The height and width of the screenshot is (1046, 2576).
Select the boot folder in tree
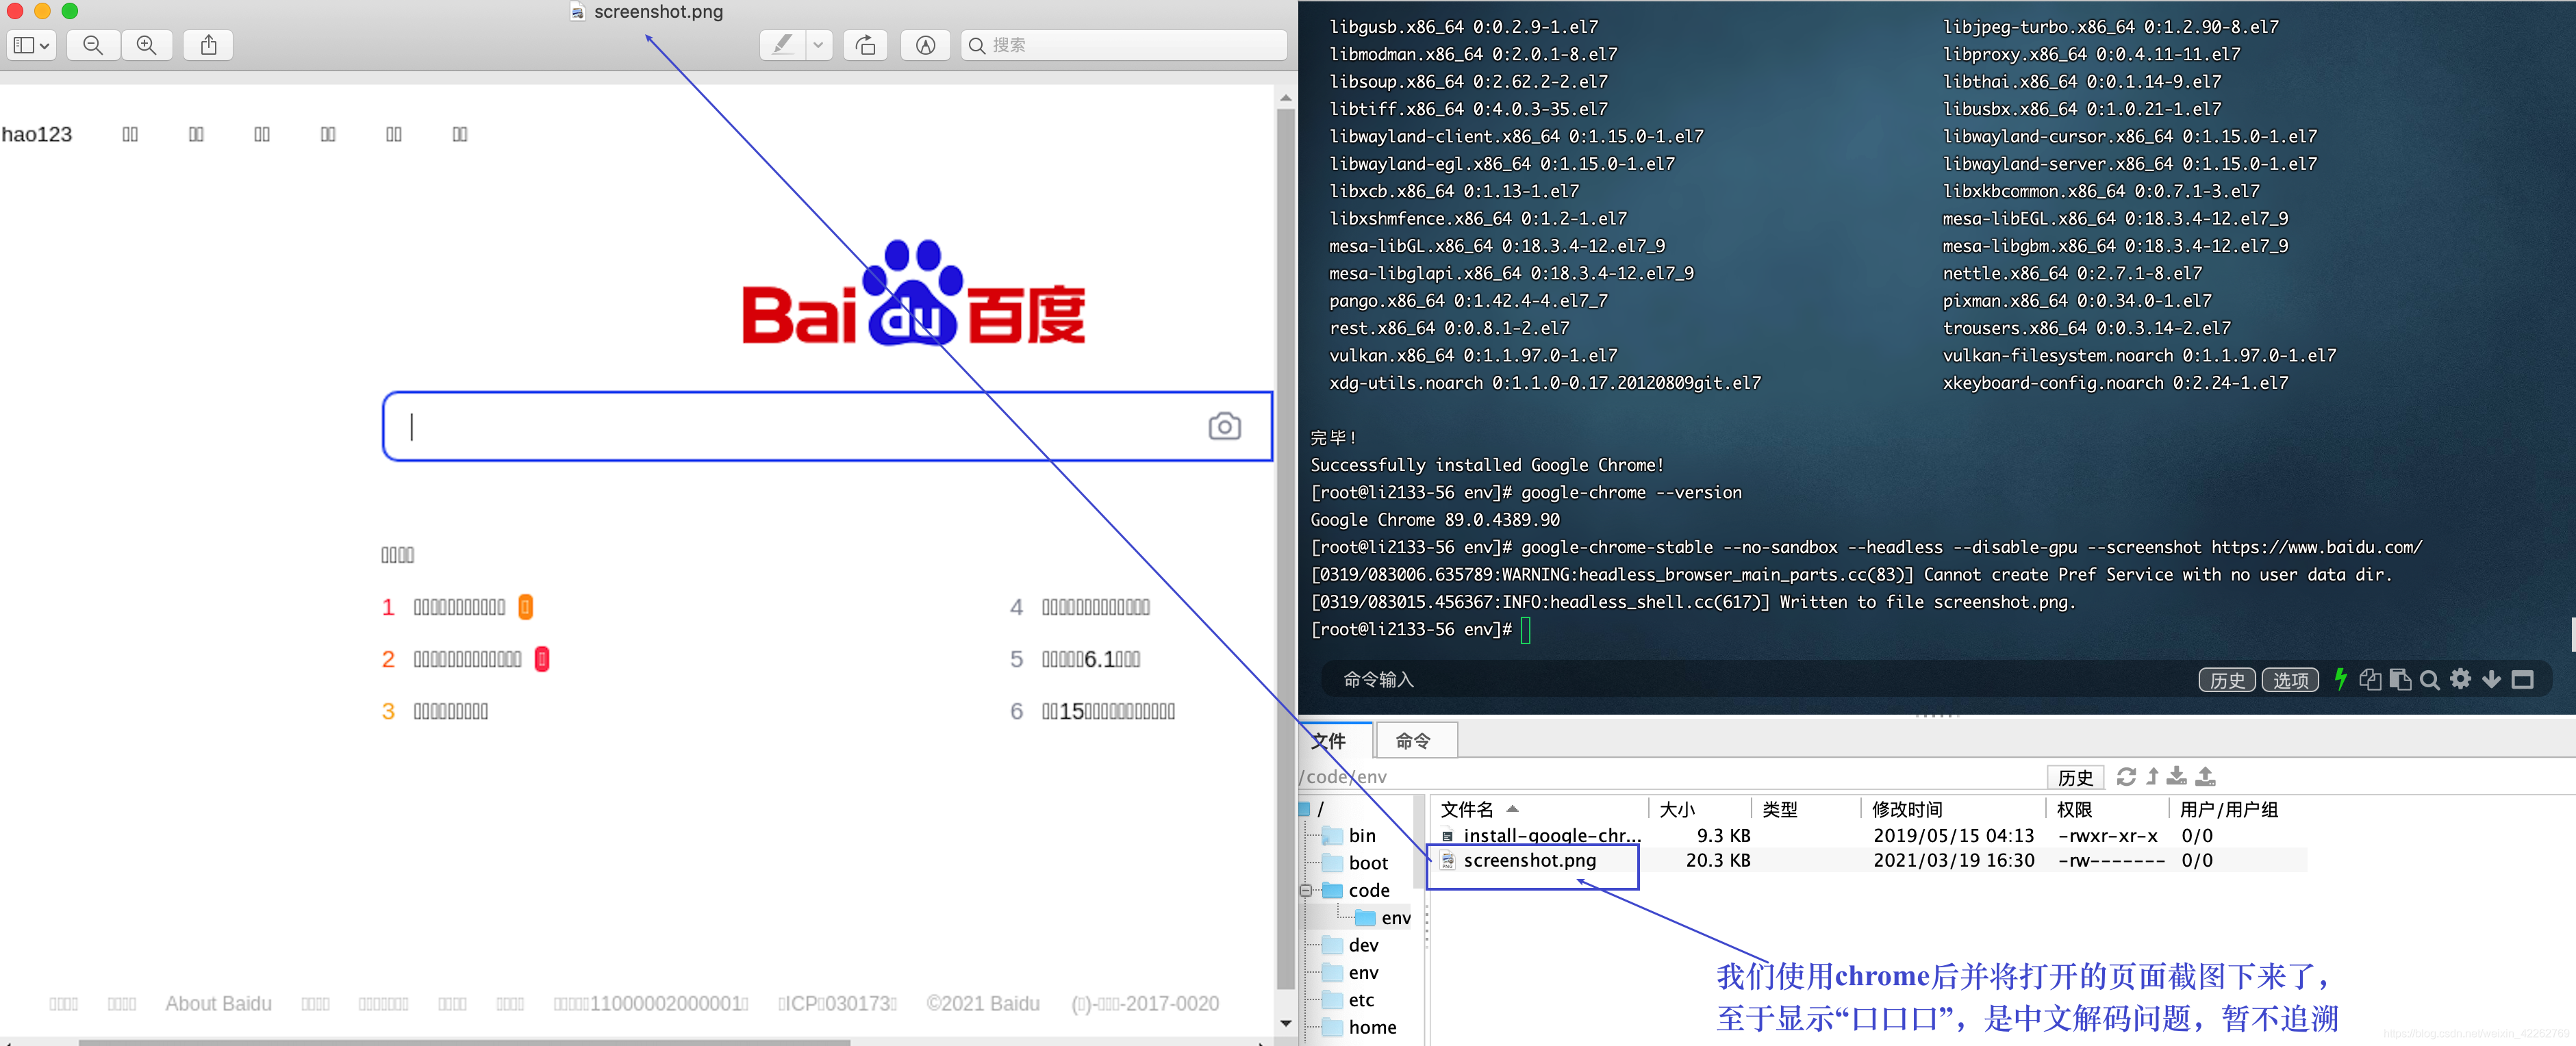point(1367,863)
